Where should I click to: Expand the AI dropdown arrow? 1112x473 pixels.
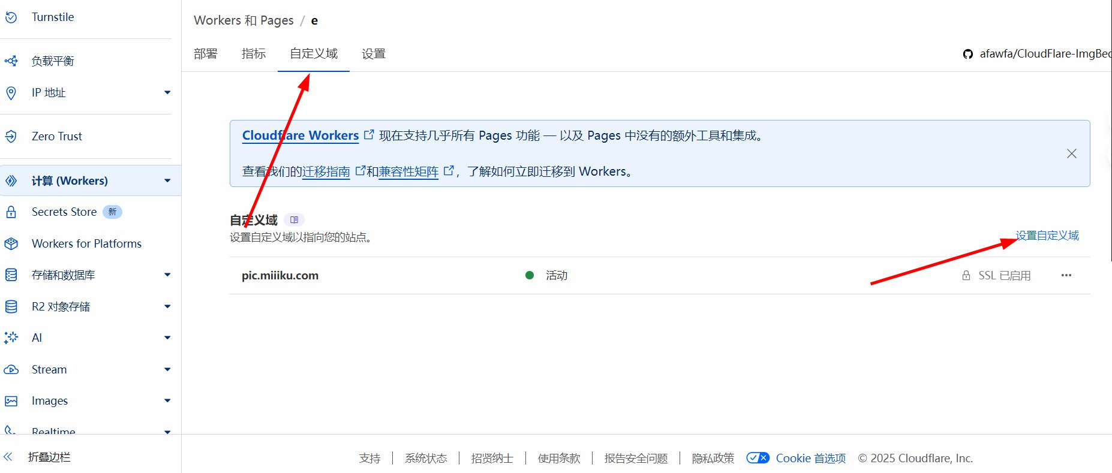(x=167, y=338)
